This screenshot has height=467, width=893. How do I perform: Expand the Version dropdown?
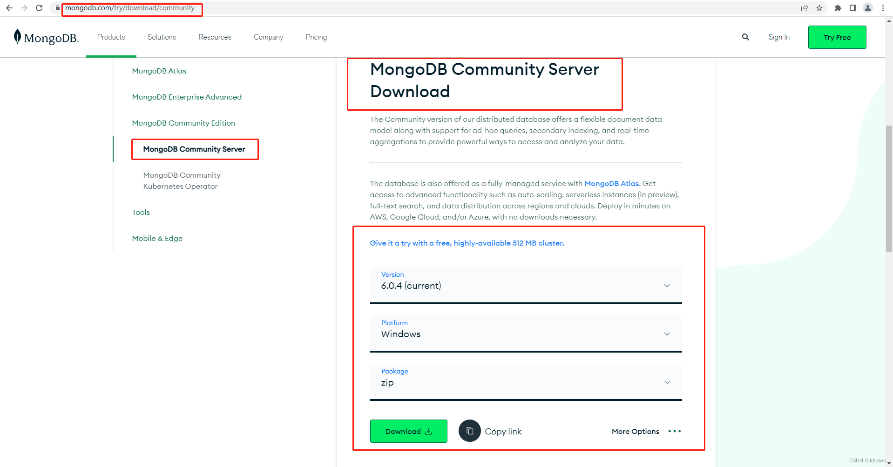(x=526, y=285)
